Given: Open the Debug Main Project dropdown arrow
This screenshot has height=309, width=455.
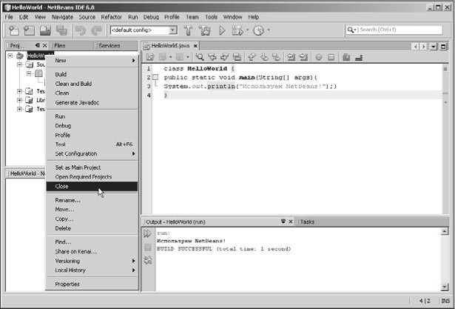Looking at the screenshot, I should tap(247, 30).
